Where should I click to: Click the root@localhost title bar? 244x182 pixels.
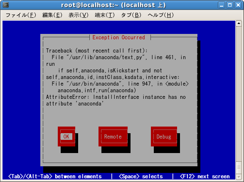point(113,5)
